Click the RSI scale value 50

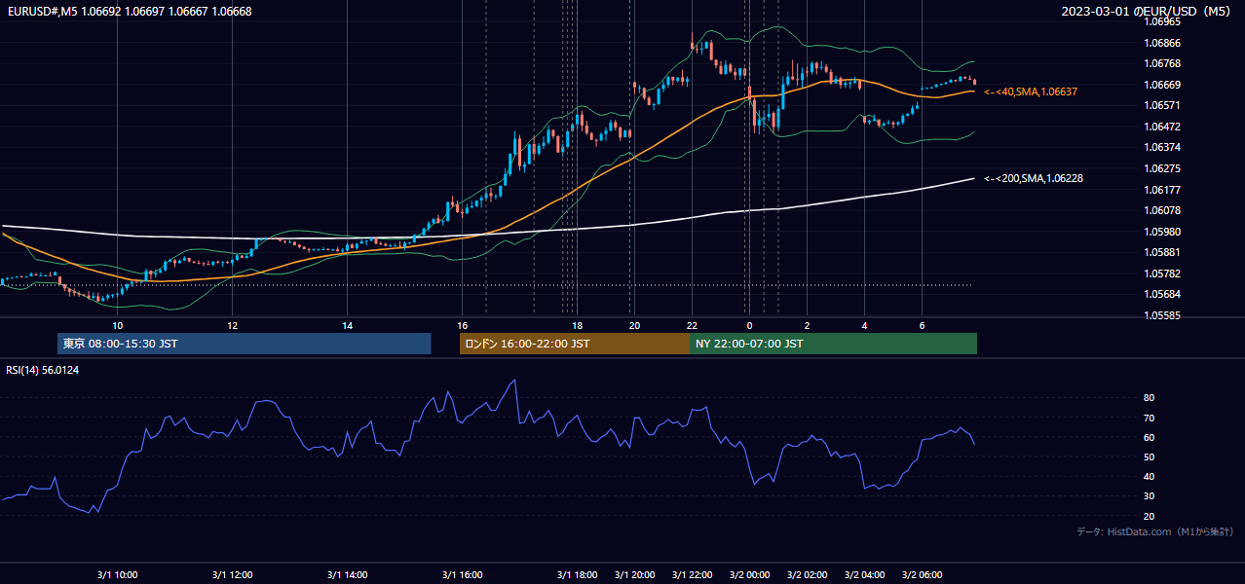coord(1149,456)
